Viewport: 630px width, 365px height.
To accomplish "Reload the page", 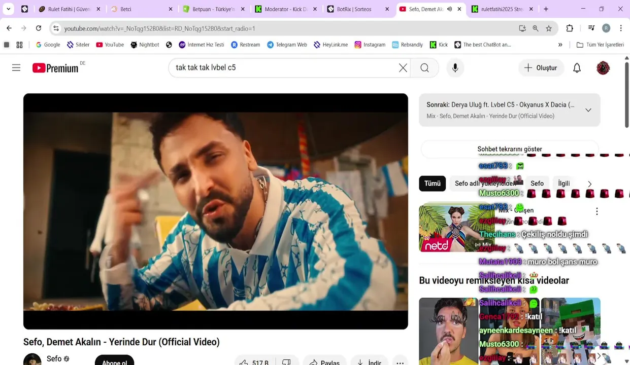I will click(39, 28).
